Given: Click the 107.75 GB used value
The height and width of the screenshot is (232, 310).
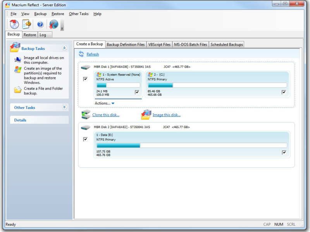Looking at the screenshot, I should point(103,152).
